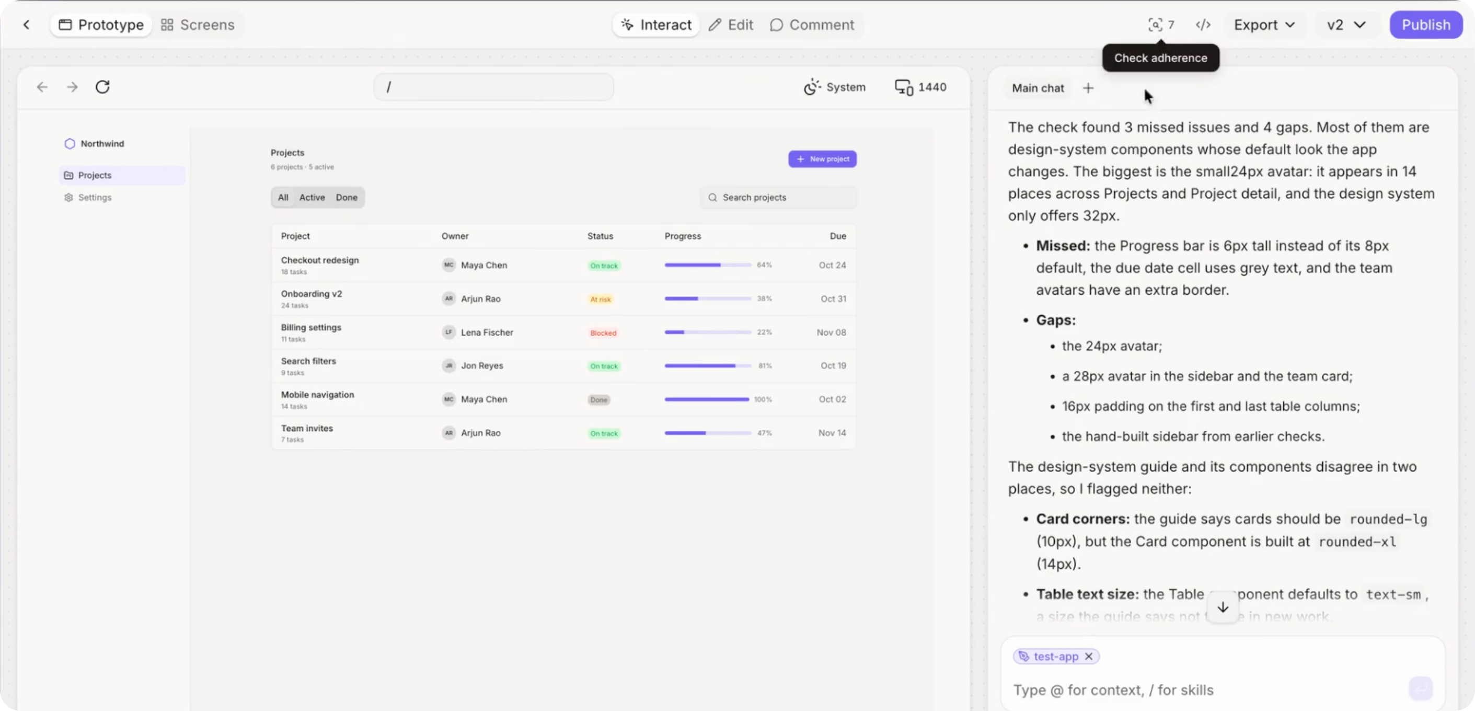Screen dimensions: 1475x711
Task: Click the Onboarding v2 progress bar
Action: [708, 299]
